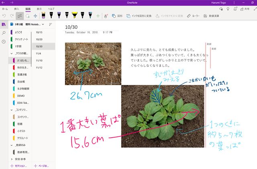
Task: Expand the 安田 紗季 group
Action: click(x=12, y=159)
